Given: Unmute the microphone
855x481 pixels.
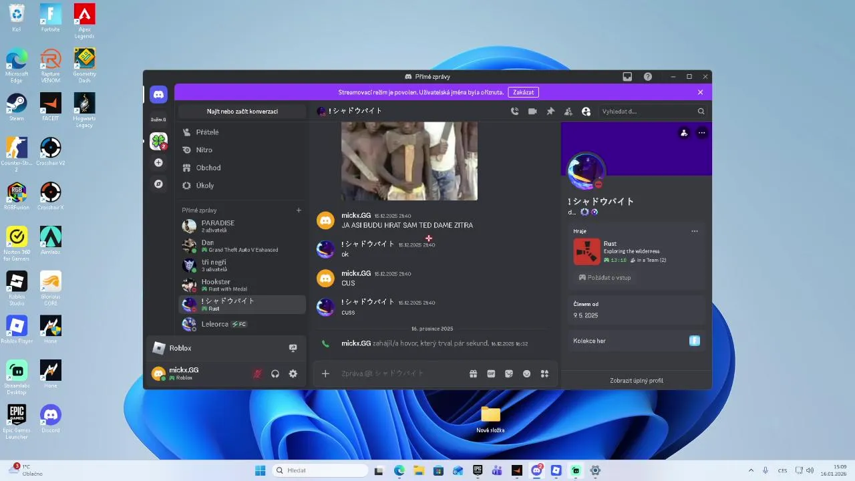Looking at the screenshot, I should (257, 374).
